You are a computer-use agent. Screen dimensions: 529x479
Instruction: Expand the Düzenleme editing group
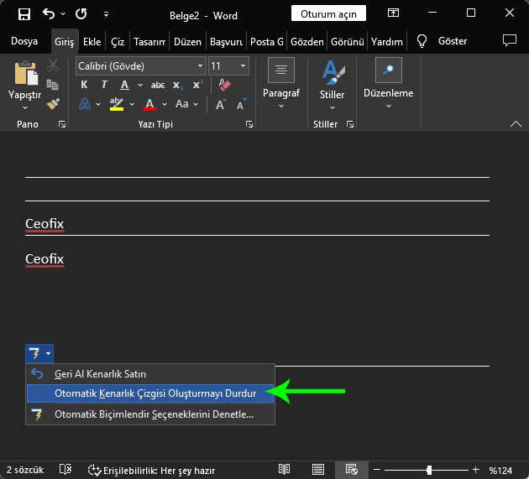tap(388, 84)
